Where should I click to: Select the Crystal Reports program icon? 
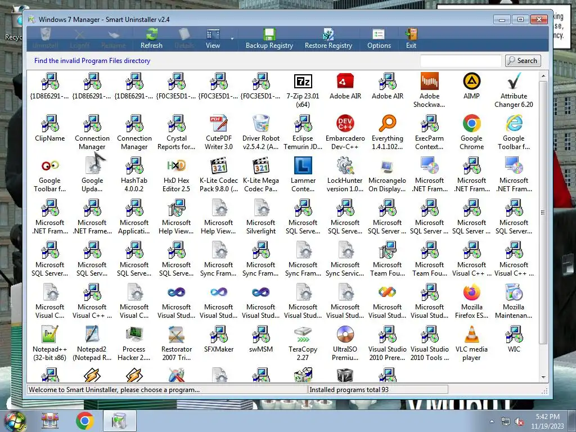(176, 132)
